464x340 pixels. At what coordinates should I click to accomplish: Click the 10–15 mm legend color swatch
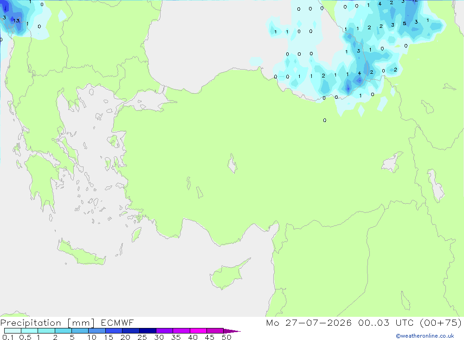click(x=97, y=331)
